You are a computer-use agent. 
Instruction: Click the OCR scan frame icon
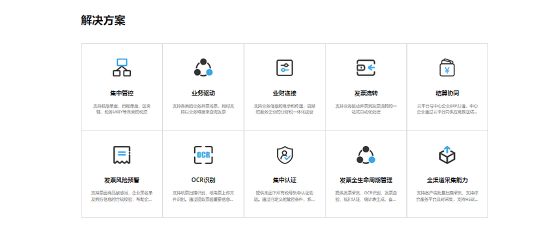[203, 155]
